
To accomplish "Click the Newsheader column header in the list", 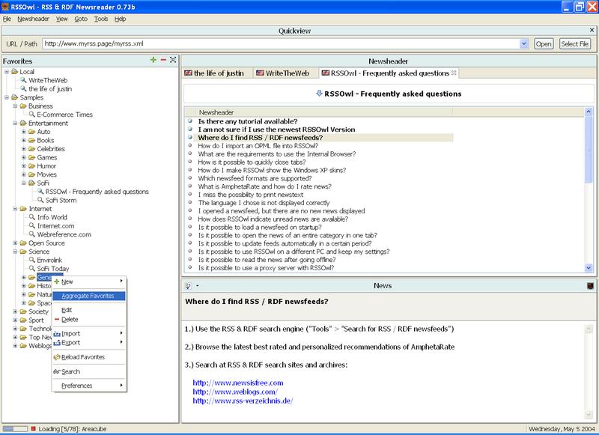I will (x=323, y=112).
